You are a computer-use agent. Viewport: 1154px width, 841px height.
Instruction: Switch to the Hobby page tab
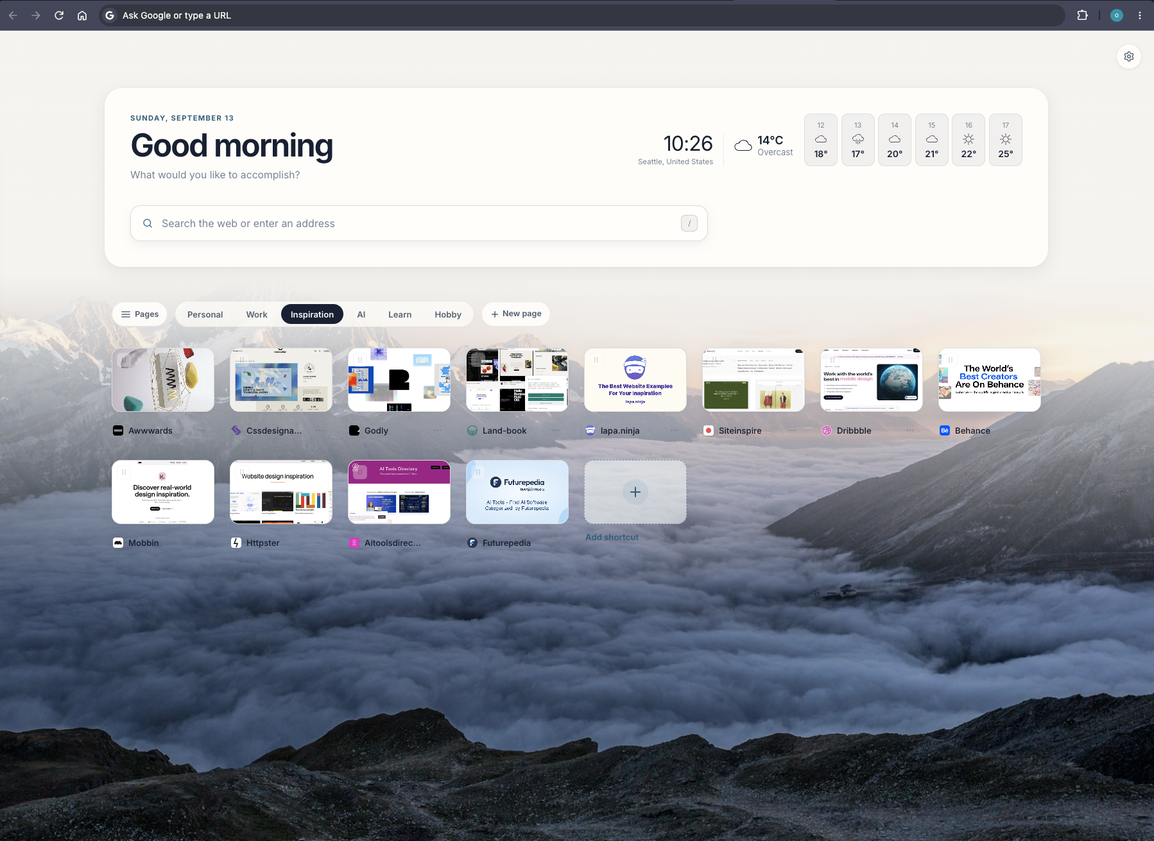tap(448, 314)
